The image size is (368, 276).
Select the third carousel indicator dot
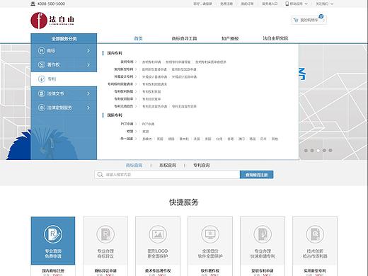pos(318,150)
